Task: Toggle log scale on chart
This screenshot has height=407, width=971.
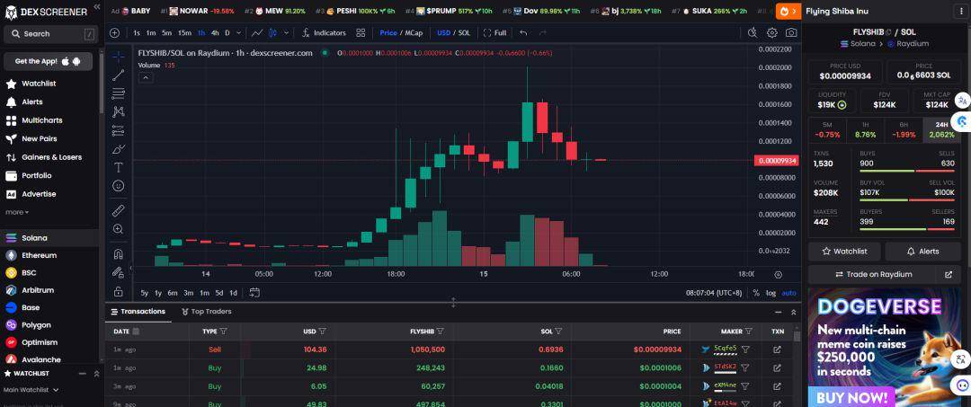Action: [x=771, y=293]
